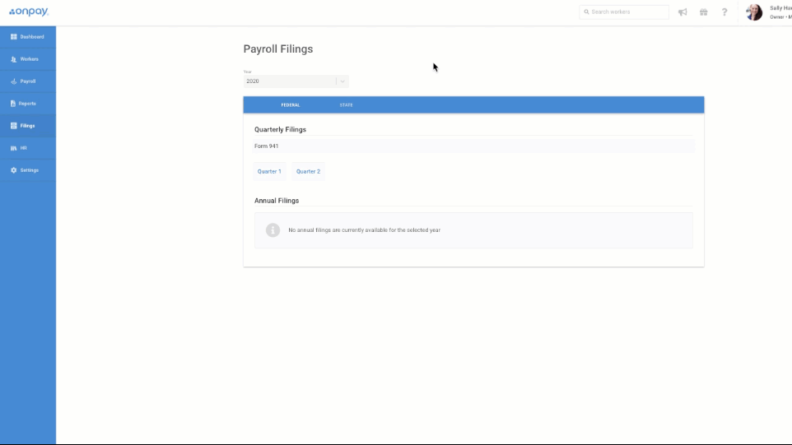Click the gift icon in header
This screenshot has width=792, height=445.
704,12
